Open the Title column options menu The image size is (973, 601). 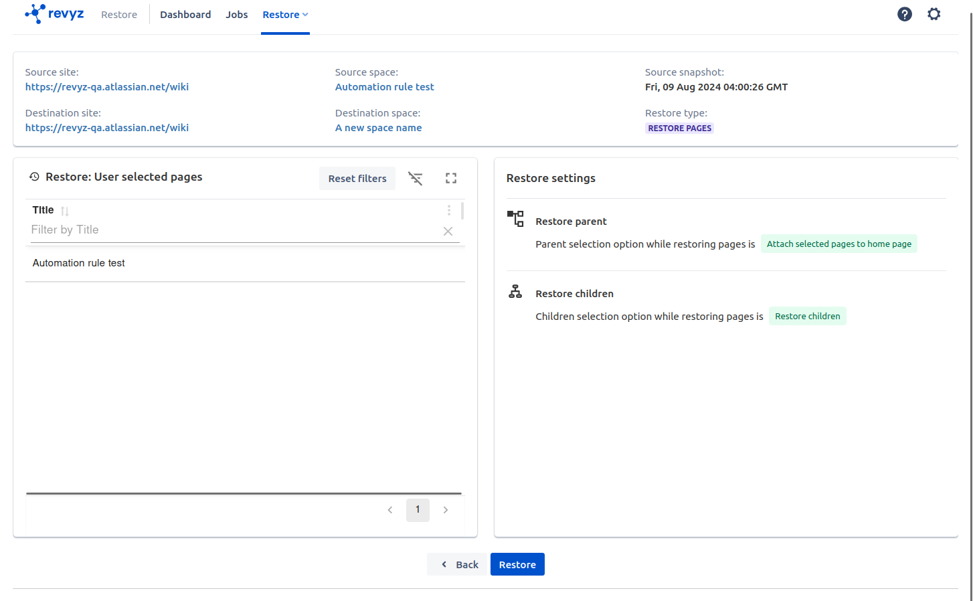(449, 210)
